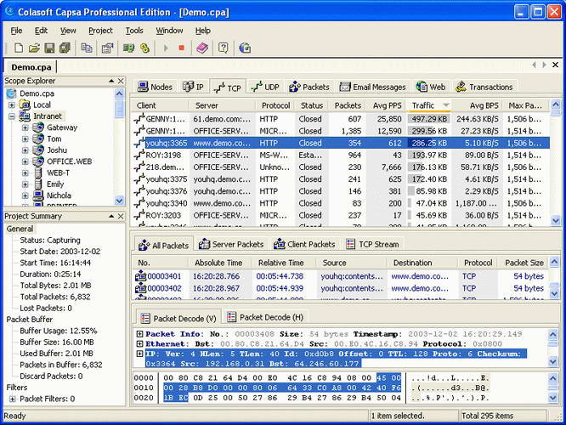Screen dimensions: 566x425
Task: Sort by the Status column header
Action: click(312, 105)
